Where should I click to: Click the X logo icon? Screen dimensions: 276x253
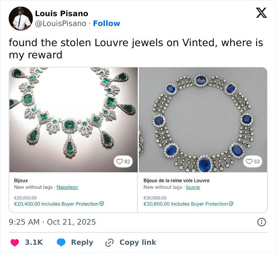[x=261, y=13]
